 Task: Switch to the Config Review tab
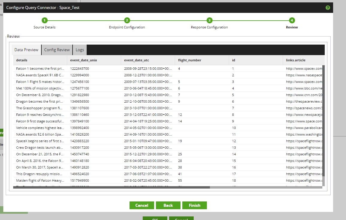57,50
